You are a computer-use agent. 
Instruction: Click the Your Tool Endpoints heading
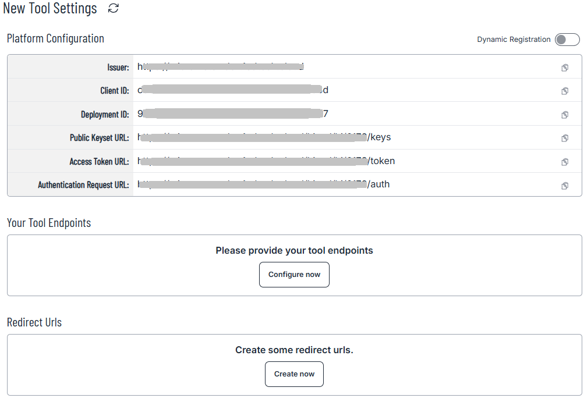click(48, 223)
